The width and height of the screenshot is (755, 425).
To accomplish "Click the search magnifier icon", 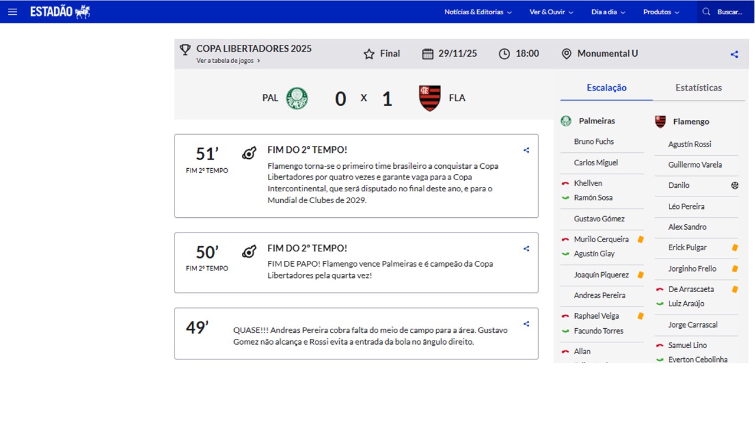I will click(x=706, y=12).
